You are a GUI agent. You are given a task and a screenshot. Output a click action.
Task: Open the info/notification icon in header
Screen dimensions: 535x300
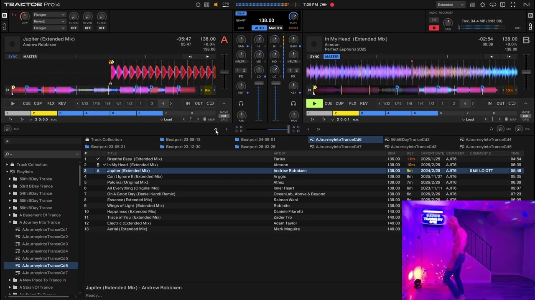click(503, 5)
